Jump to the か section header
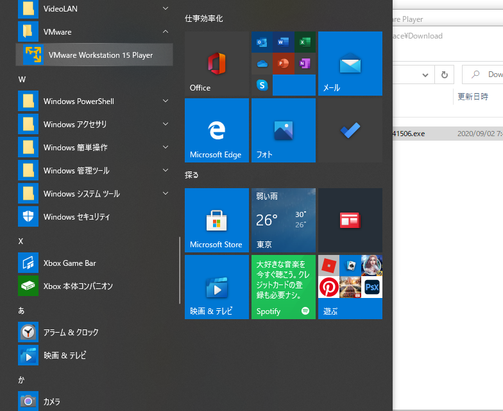This screenshot has height=411, width=503. (x=21, y=380)
